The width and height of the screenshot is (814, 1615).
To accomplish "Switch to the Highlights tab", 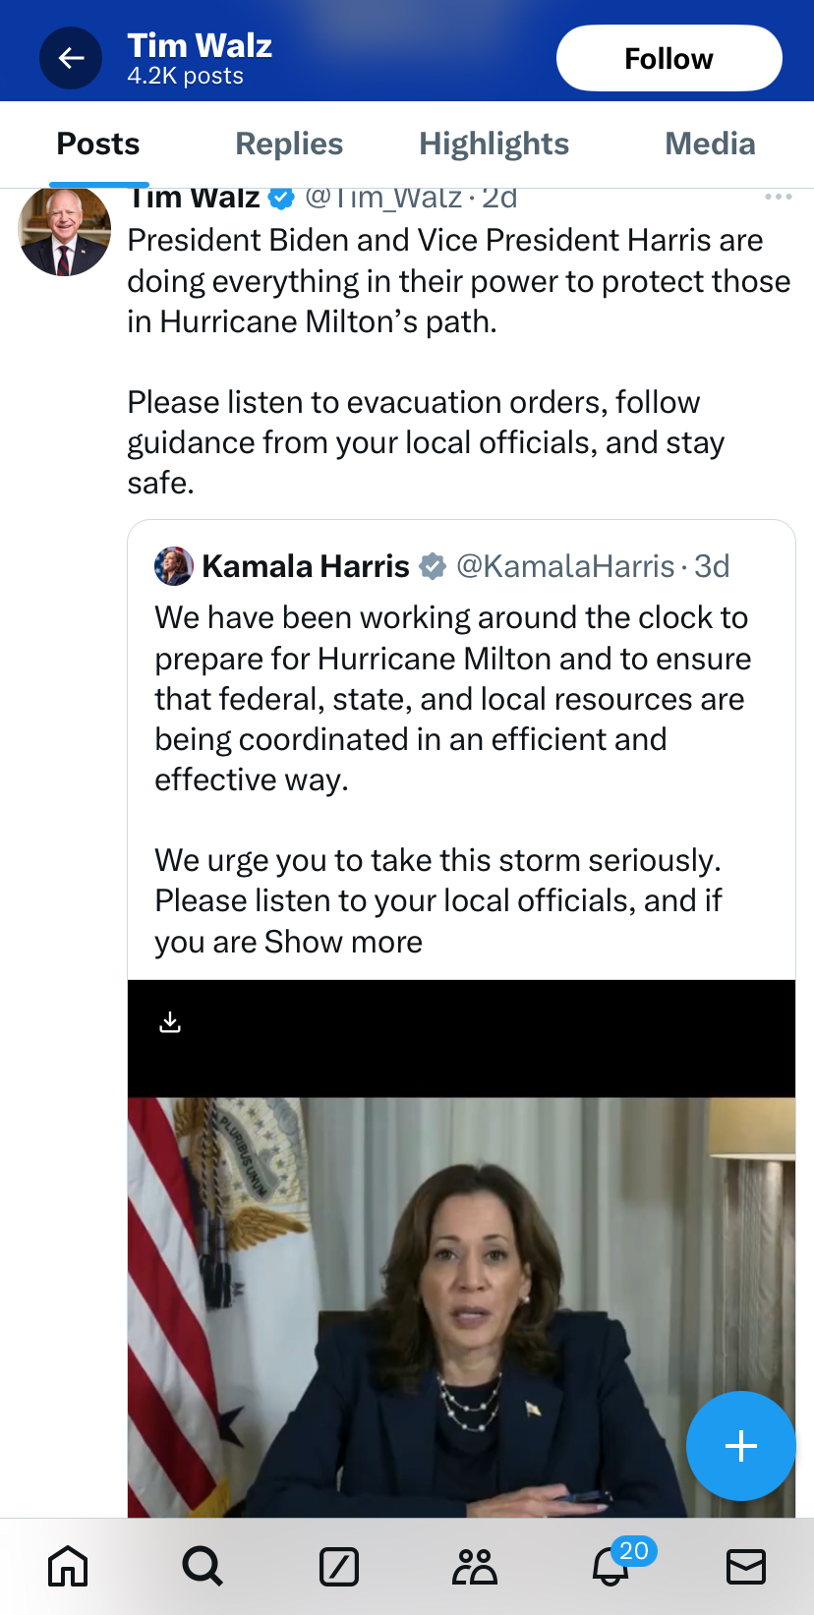I will pyautogui.click(x=494, y=144).
